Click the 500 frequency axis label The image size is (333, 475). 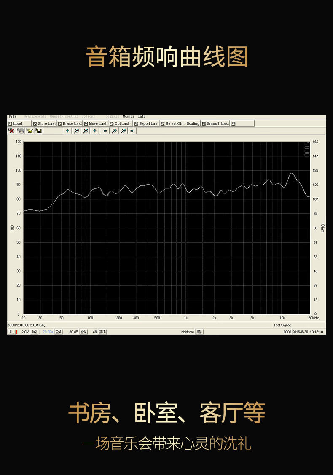coord(157,318)
